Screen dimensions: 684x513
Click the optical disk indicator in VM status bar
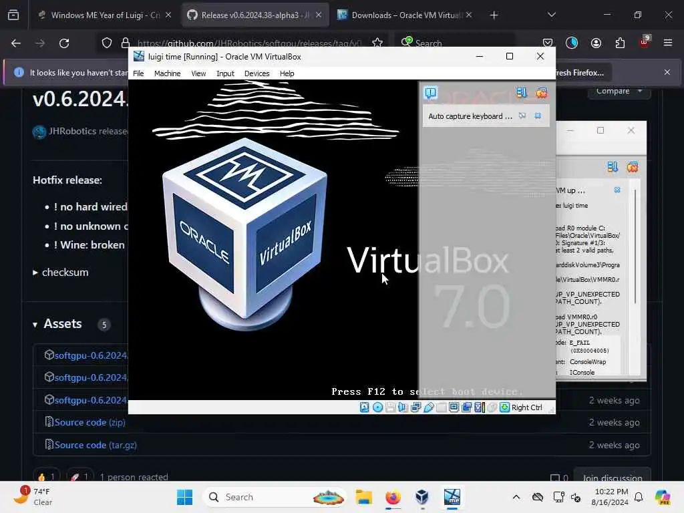(x=378, y=407)
